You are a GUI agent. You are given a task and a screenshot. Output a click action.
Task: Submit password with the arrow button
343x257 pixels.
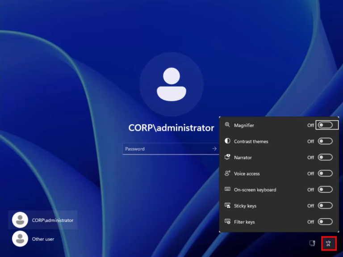(214, 149)
